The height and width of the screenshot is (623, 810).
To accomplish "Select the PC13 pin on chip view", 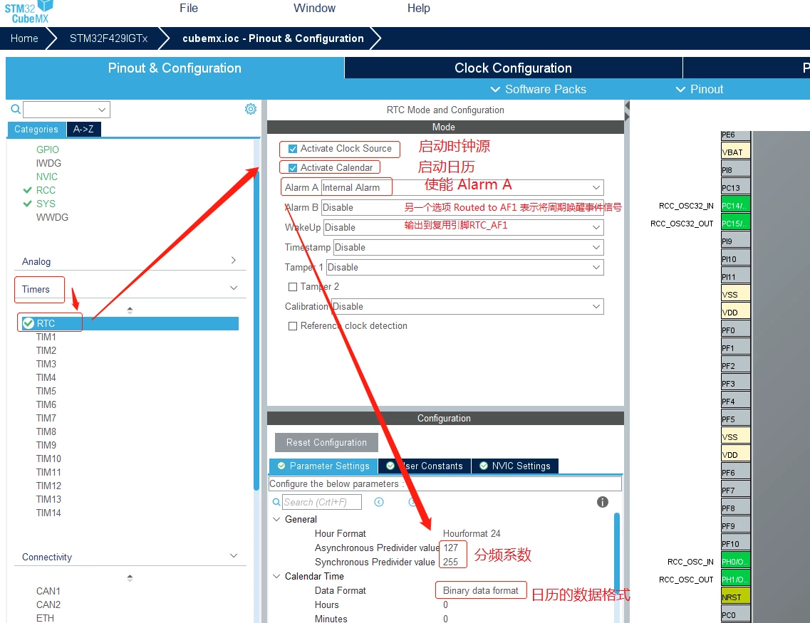I will coord(736,187).
